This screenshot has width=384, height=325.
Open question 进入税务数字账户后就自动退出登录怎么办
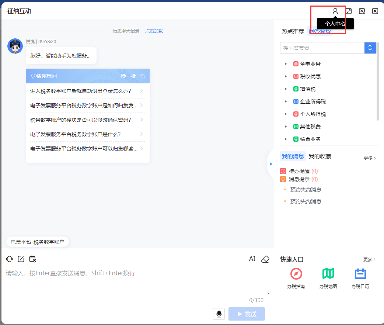[x=87, y=91]
